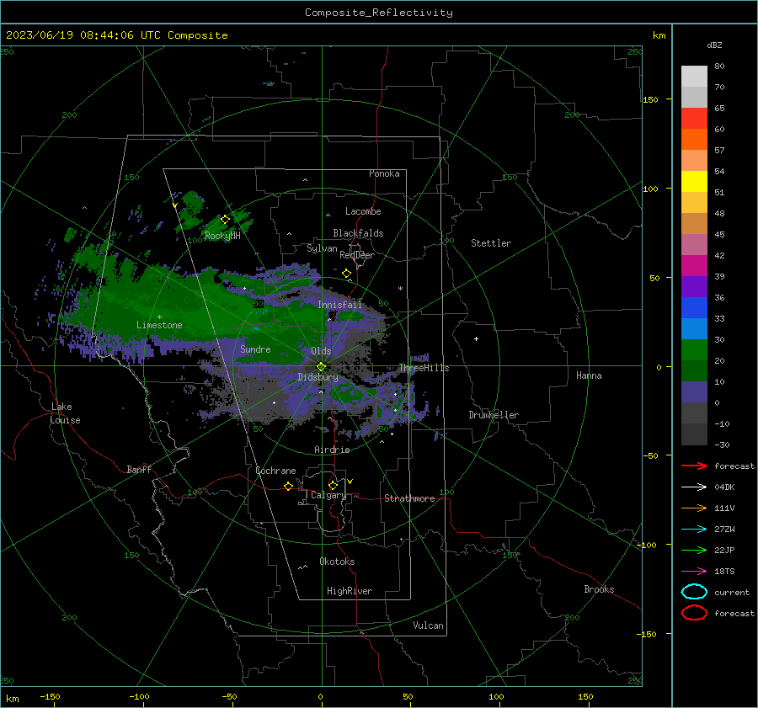758x708 pixels.
Task: Click the Innisfail city label
Action: 339,305
